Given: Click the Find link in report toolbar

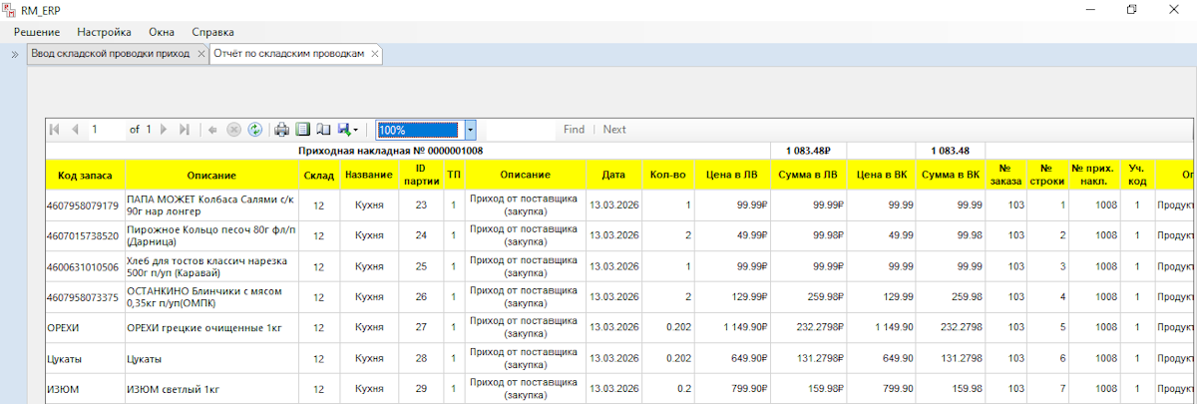Looking at the screenshot, I should (574, 130).
